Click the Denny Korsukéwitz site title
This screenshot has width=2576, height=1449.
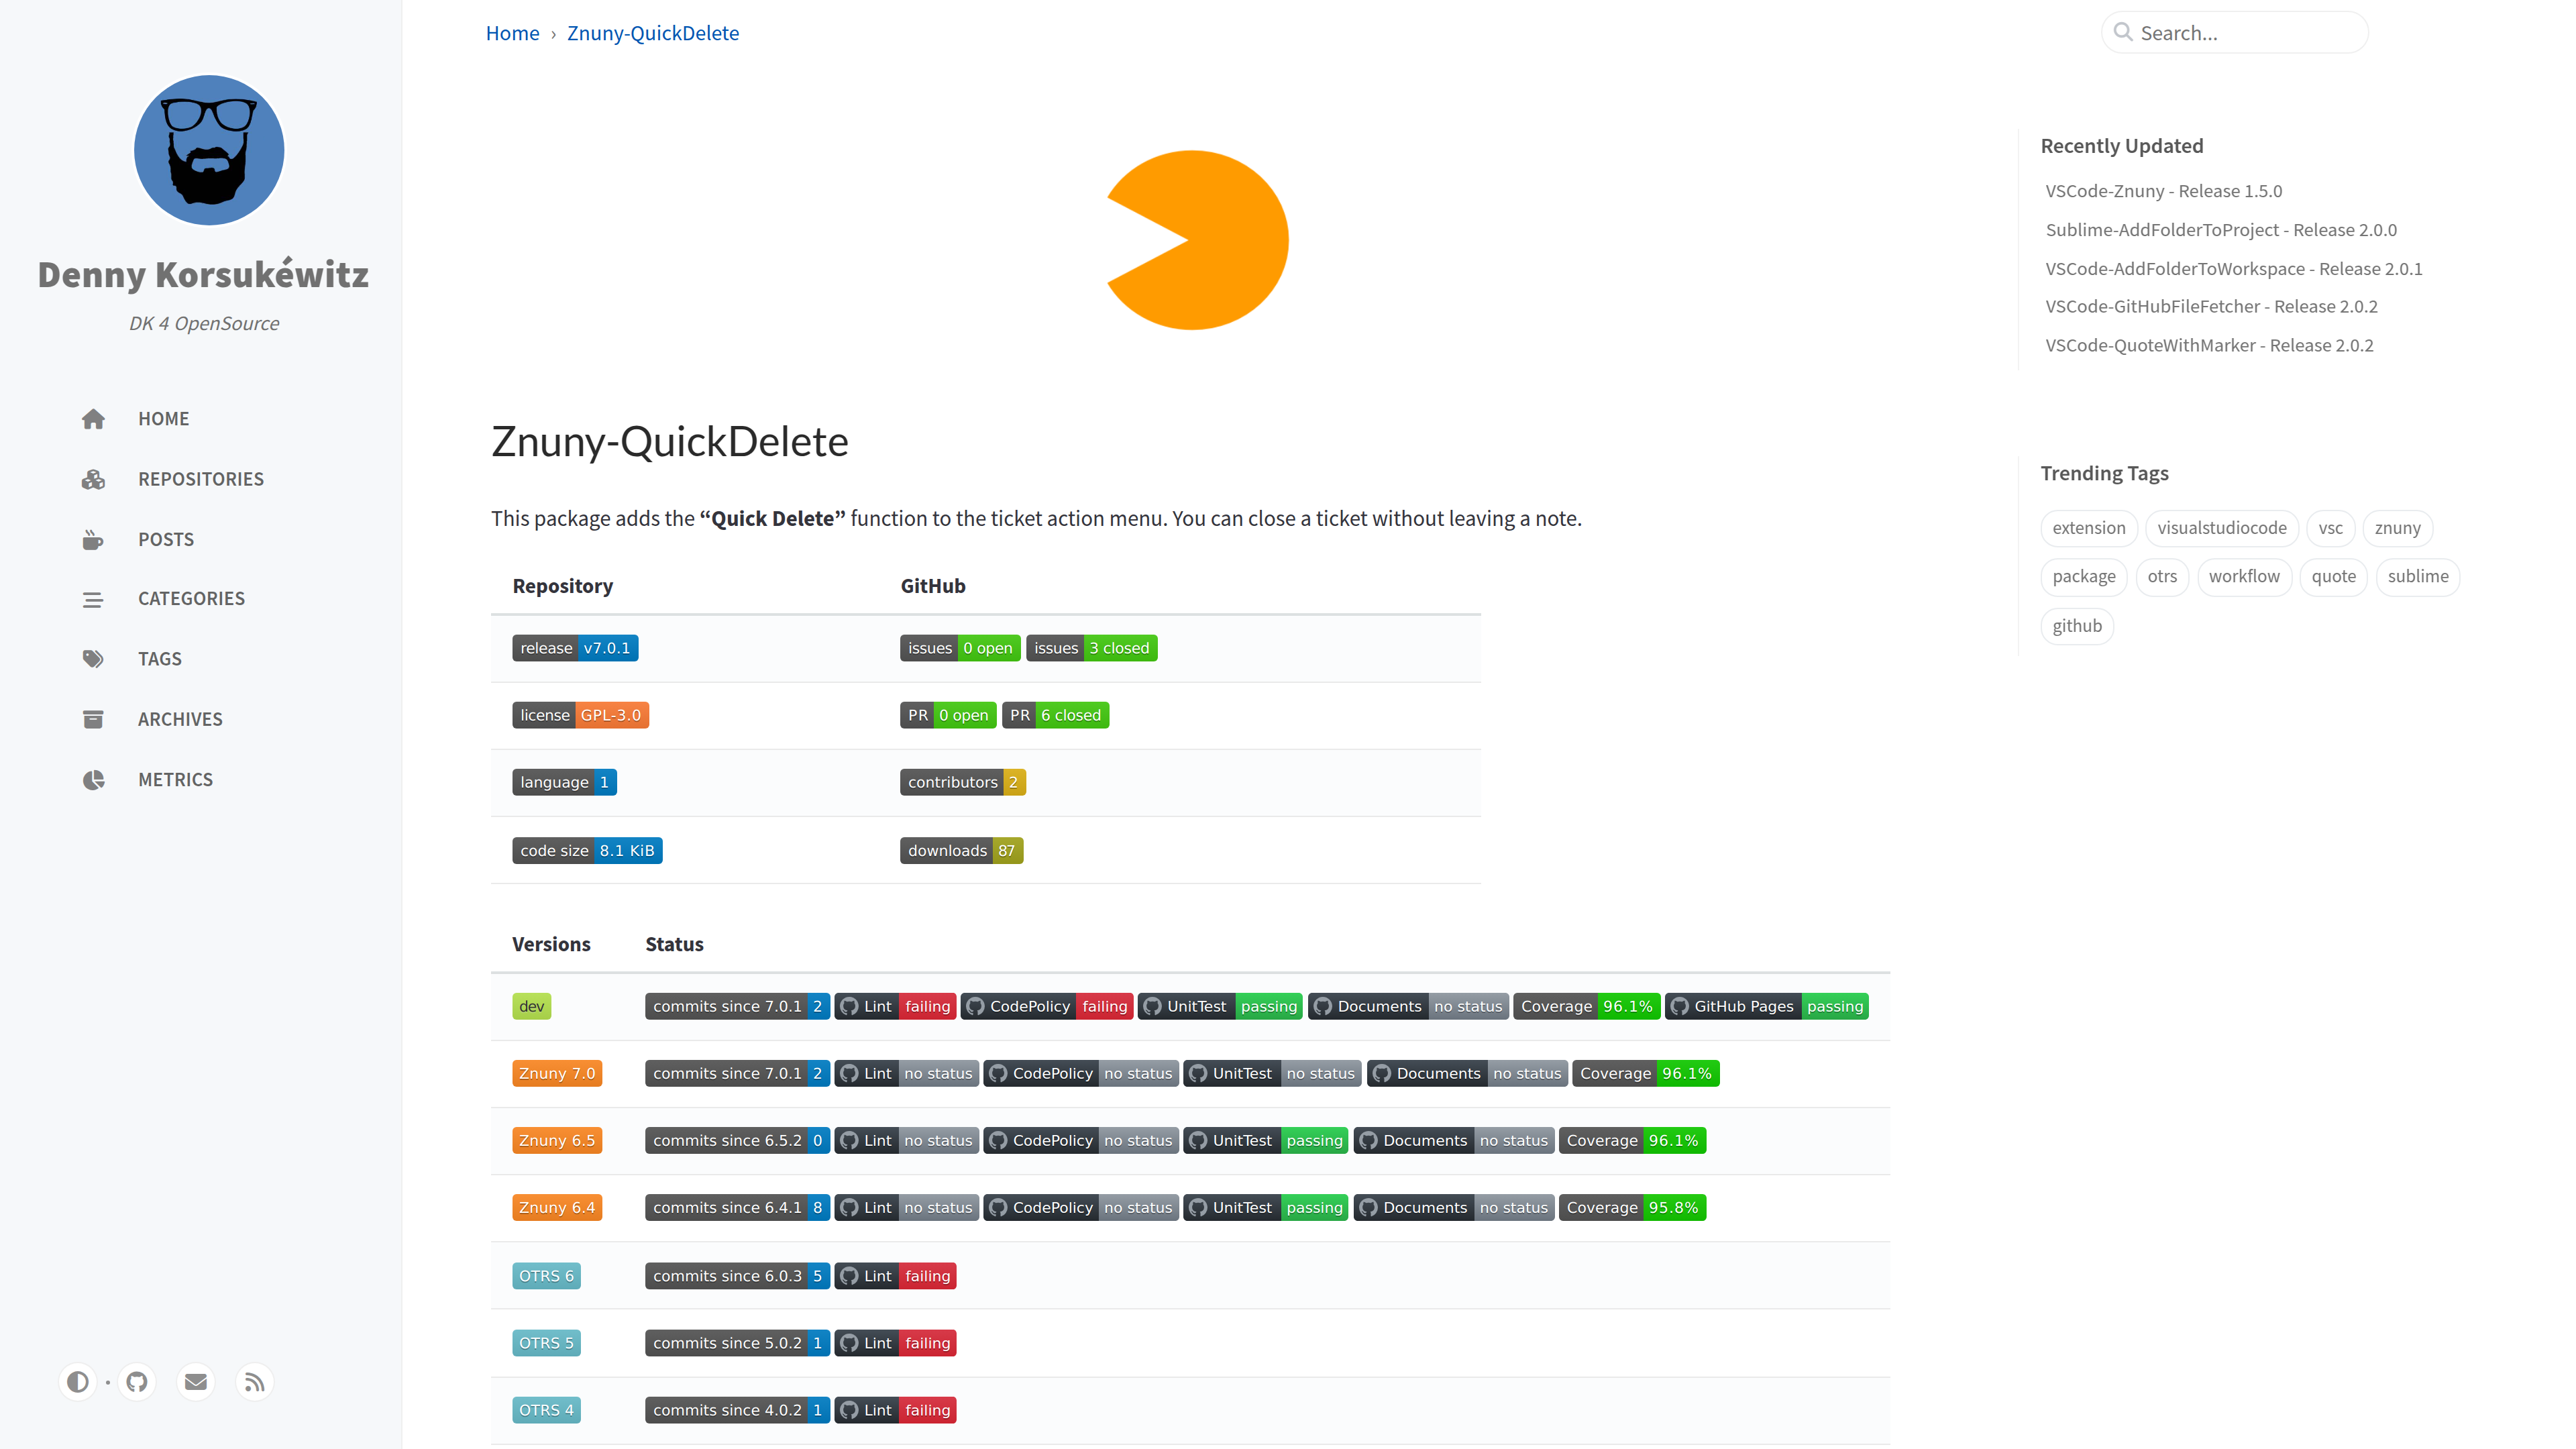tap(203, 274)
